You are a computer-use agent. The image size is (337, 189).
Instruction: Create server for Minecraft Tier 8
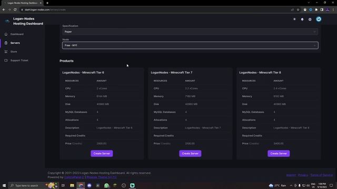[x=279, y=153]
